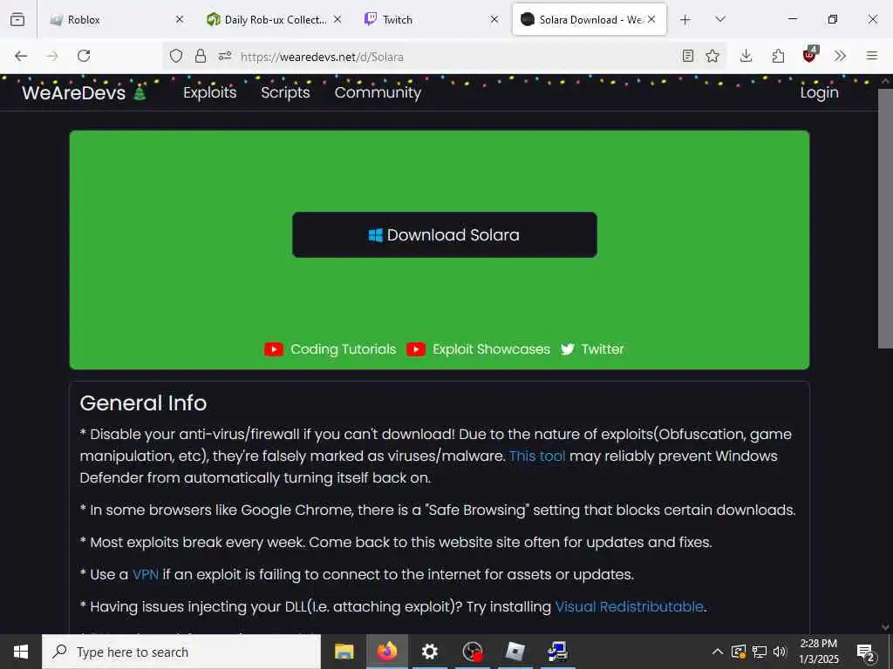Open the computer tool taskbar icon
The image size is (893, 669).
(x=557, y=652)
